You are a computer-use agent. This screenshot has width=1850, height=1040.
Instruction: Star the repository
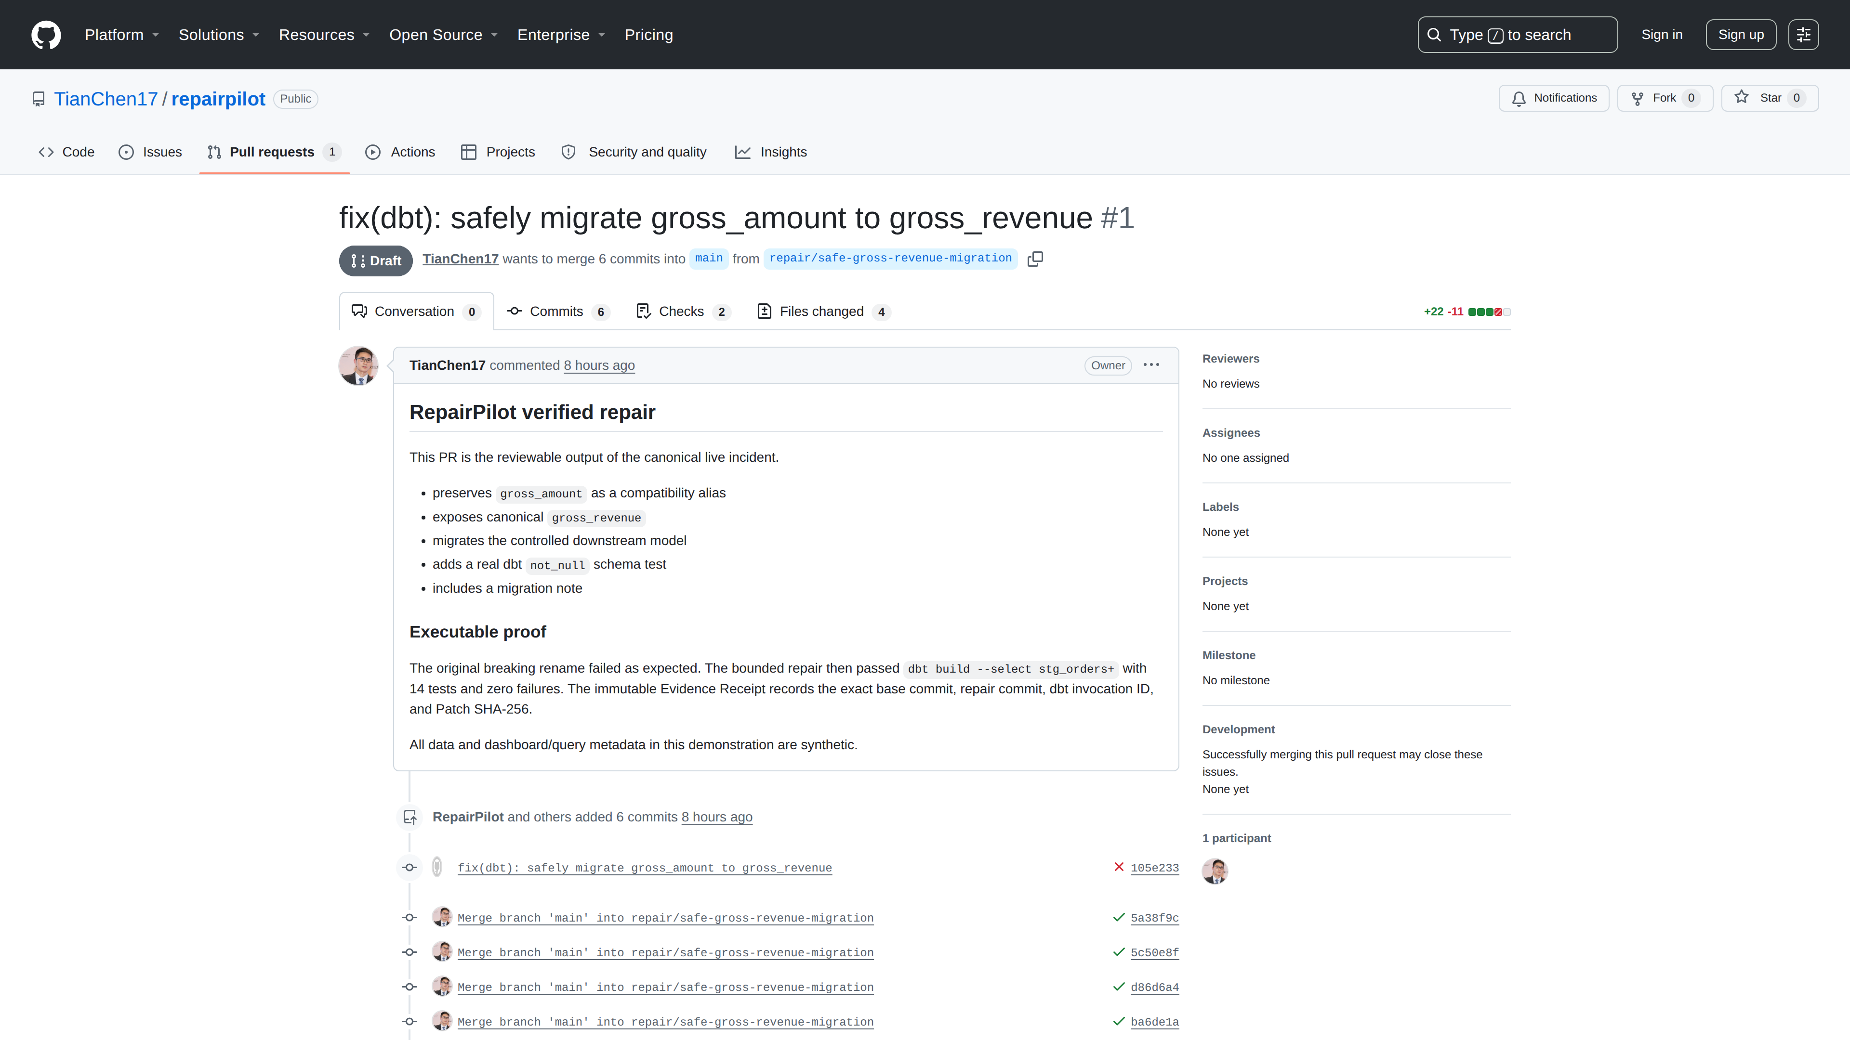point(1770,98)
